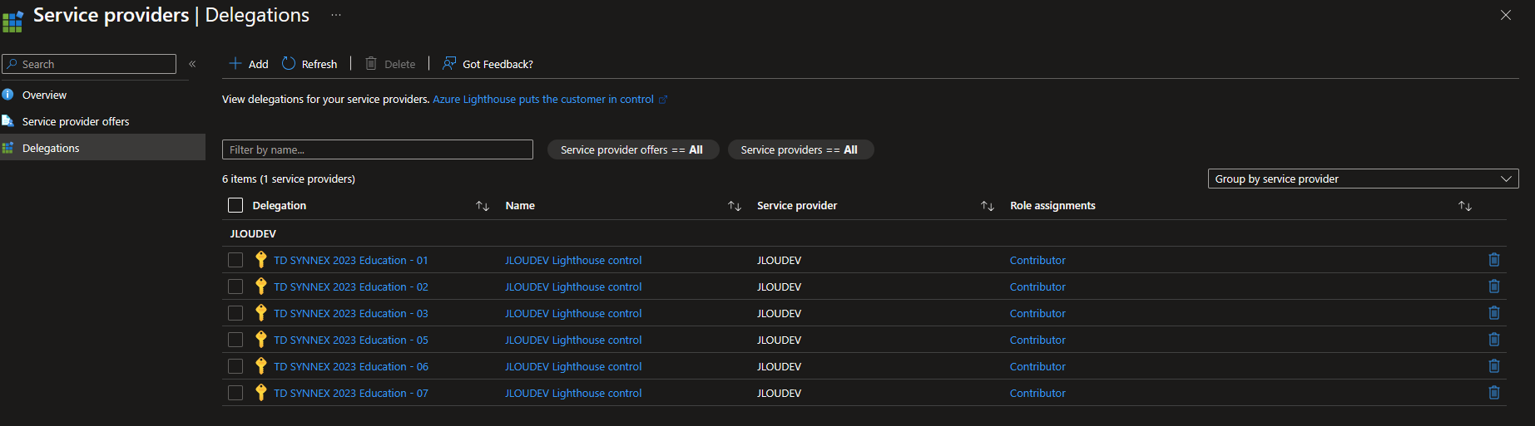The width and height of the screenshot is (1535, 426).
Task: Open the Group by service provider dropdown
Action: tap(1363, 179)
